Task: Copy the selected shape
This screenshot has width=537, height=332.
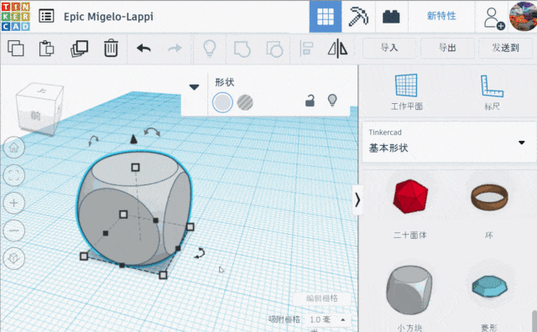Action: click(16, 49)
